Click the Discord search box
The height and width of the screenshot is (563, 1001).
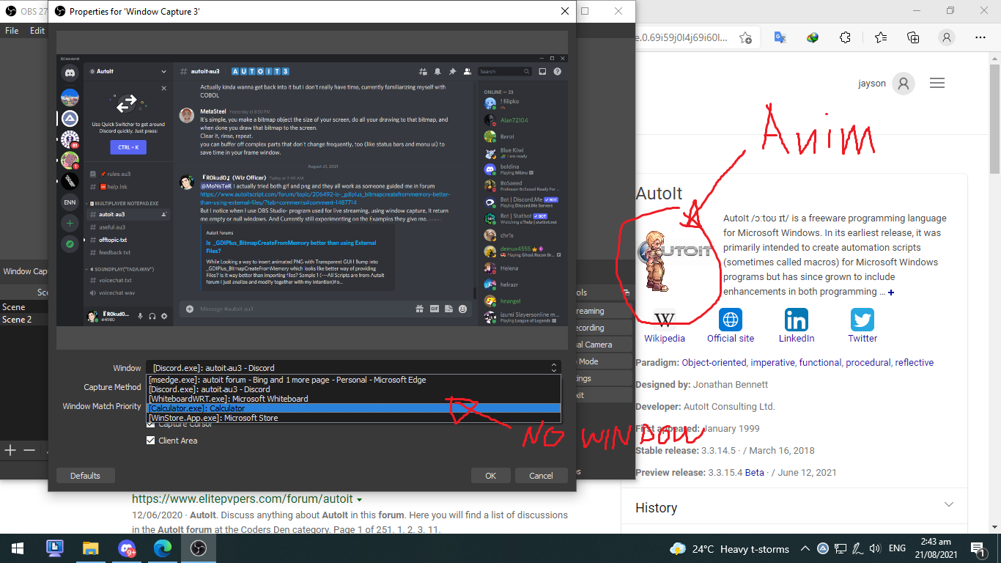505,71
